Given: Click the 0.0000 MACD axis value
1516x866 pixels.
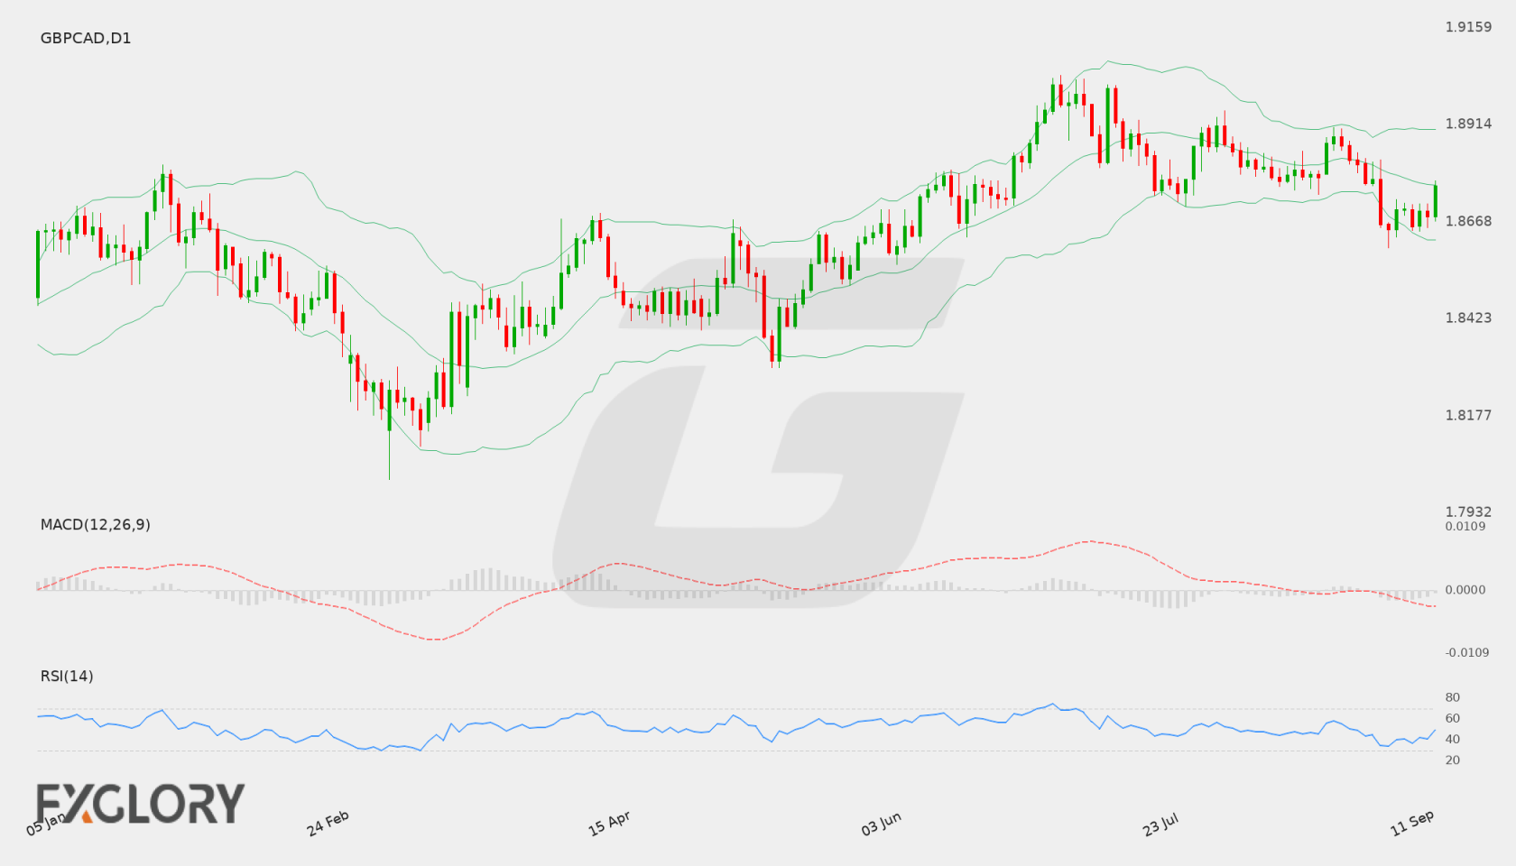Looking at the screenshot, I should (x=1465, y=589).
